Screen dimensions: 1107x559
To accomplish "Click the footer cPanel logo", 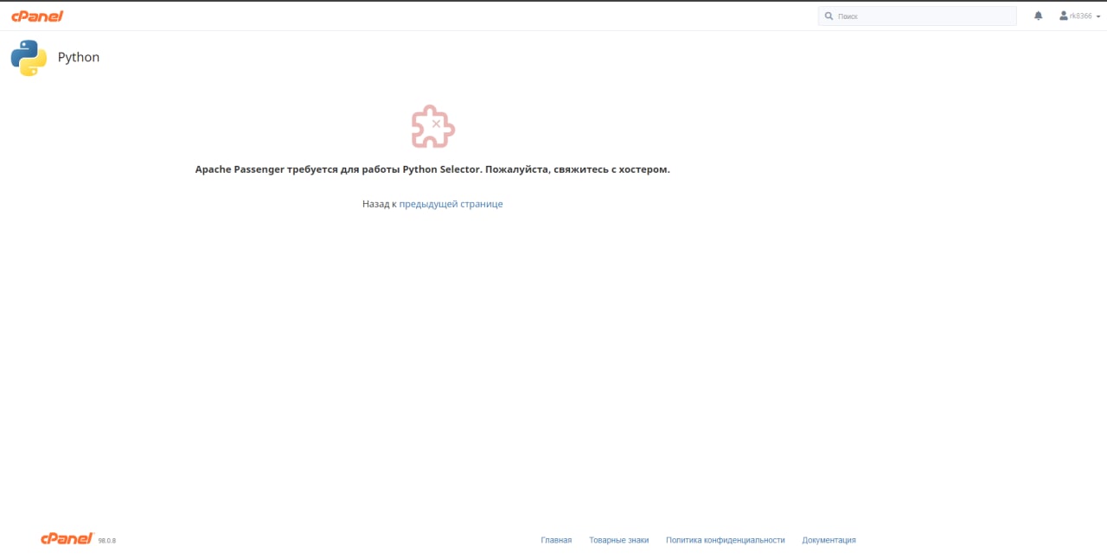I will click(x=67, y=538).
